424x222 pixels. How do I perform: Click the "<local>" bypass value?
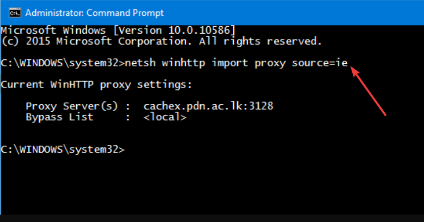coord(165,117)
